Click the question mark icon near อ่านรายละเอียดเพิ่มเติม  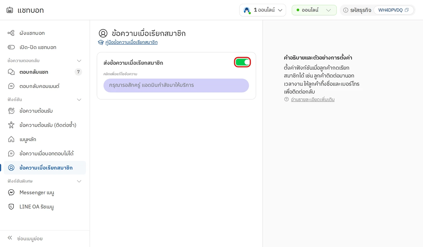click(x=286, y=99)
